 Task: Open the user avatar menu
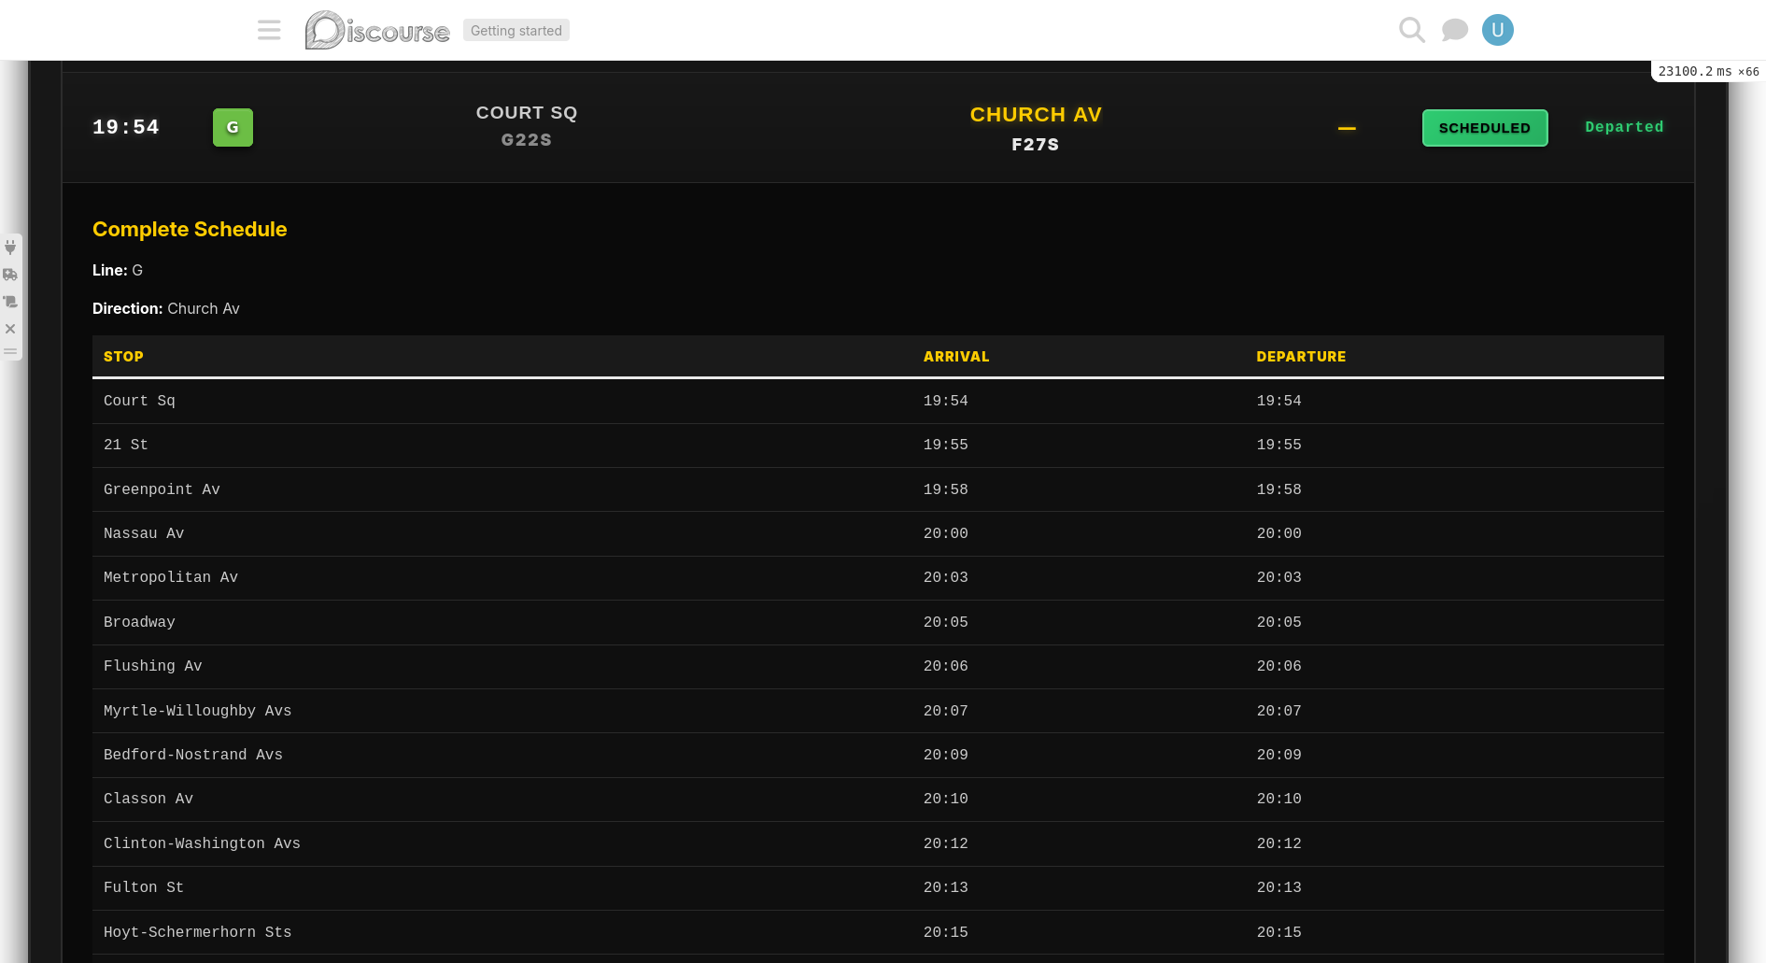click(x=1497, y=30)
